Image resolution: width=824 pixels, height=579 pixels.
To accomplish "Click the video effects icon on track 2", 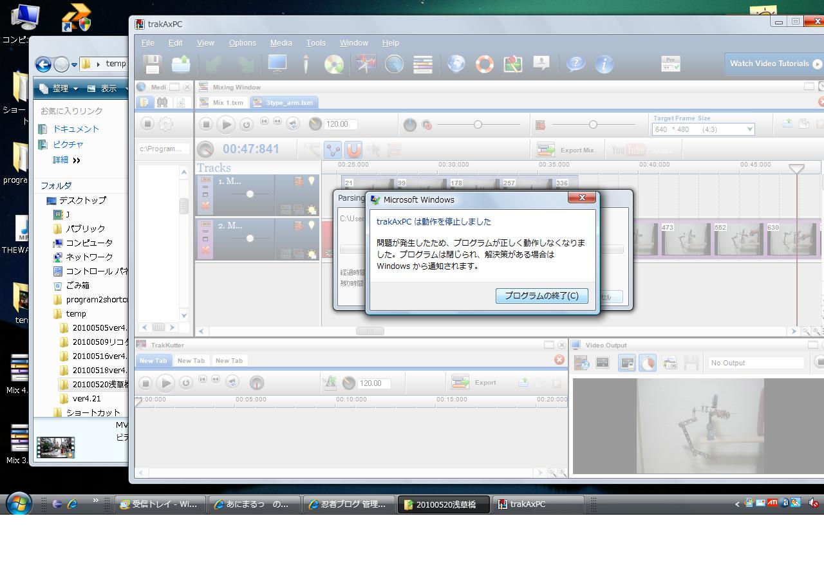I will point(299,226).
